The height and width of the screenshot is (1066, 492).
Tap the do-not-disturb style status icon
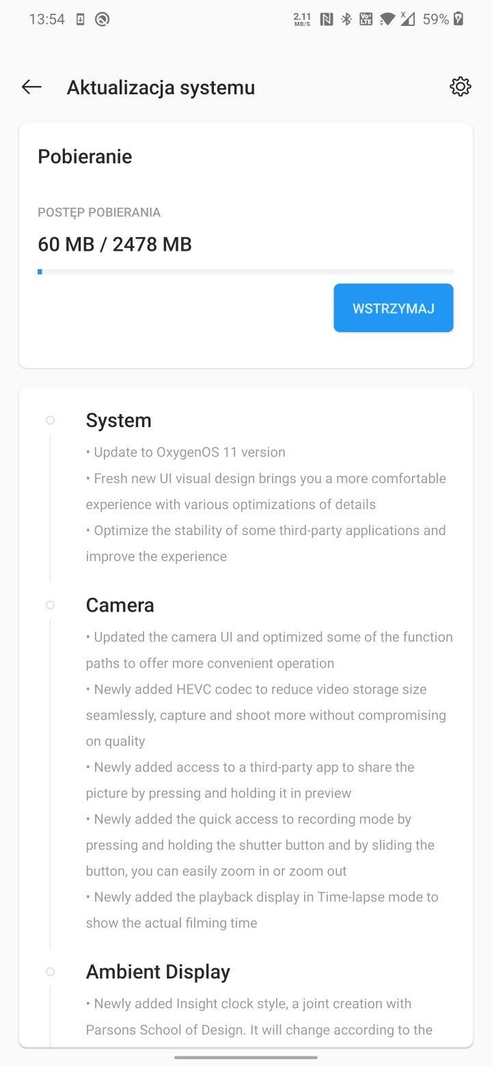pyautogui.click(x=102, y=19)
